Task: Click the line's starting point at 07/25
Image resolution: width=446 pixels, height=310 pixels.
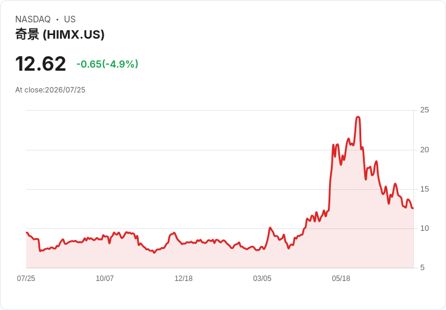Action: pos(27,233)
